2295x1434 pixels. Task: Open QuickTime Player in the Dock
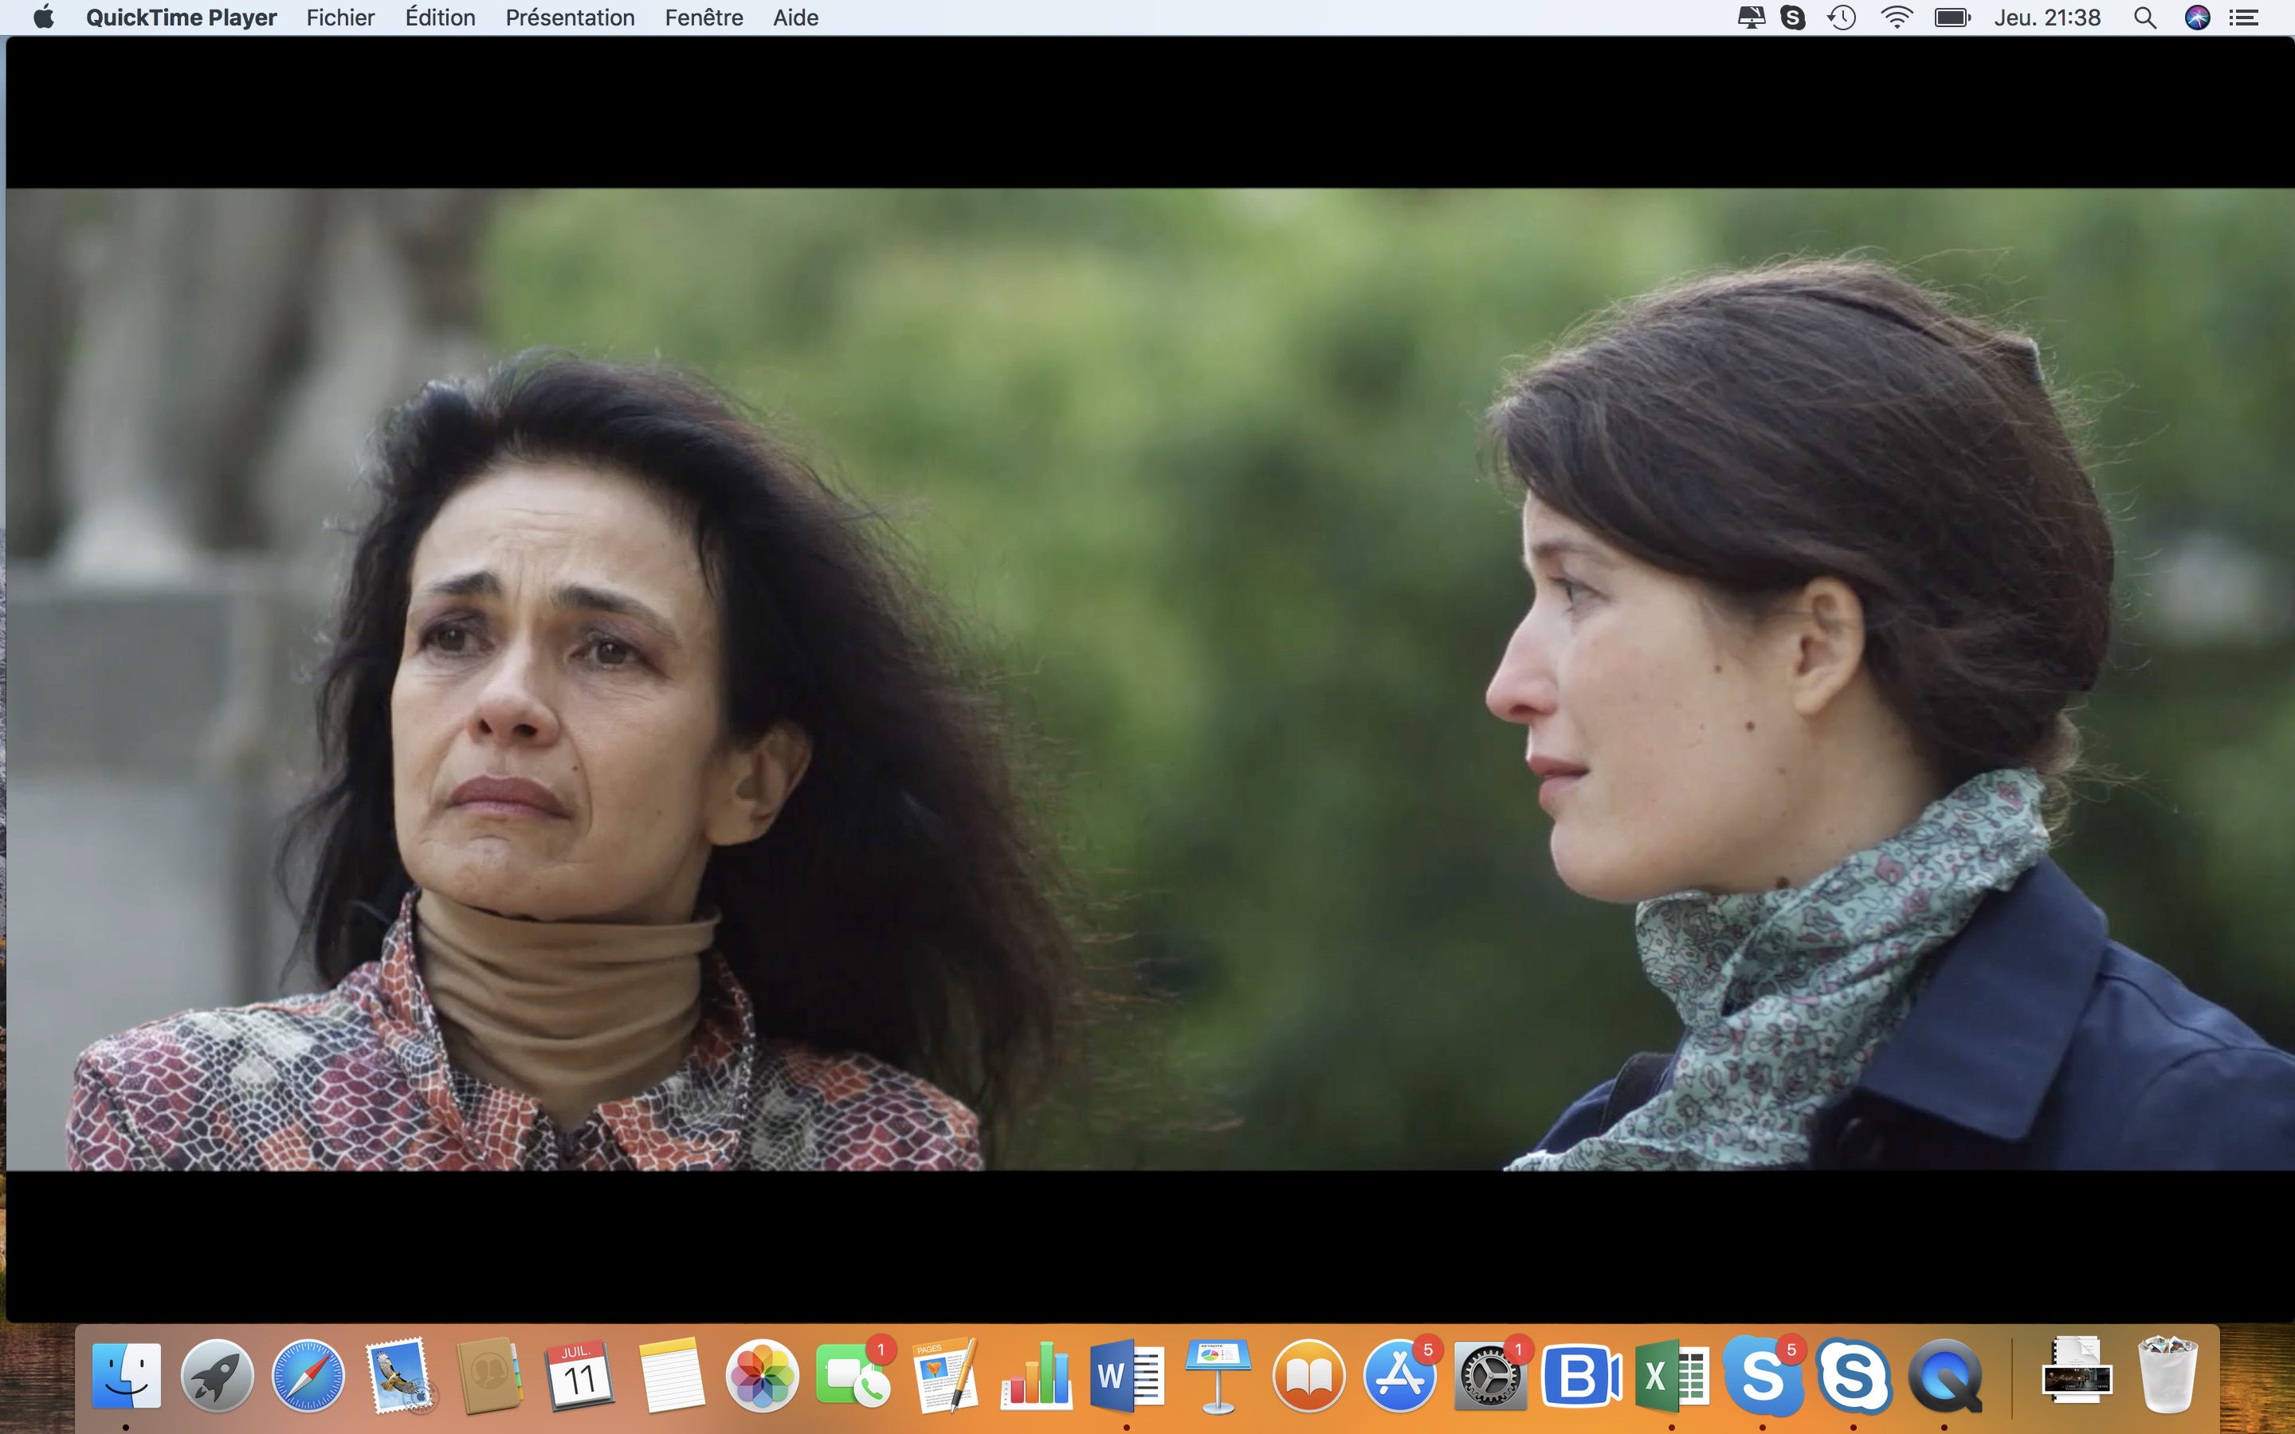(1943, 1376)
